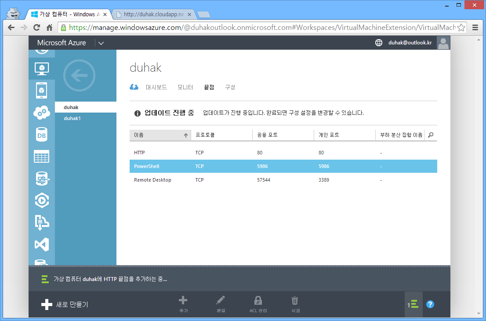Close the 가상 컴퓨터 browser tab

click(105, 14)
